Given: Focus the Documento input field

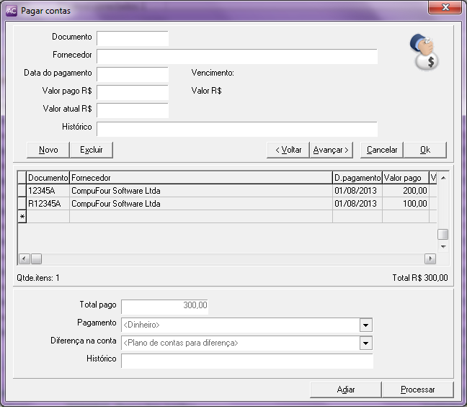Looking at the screenshot, I should coord(133,38).
